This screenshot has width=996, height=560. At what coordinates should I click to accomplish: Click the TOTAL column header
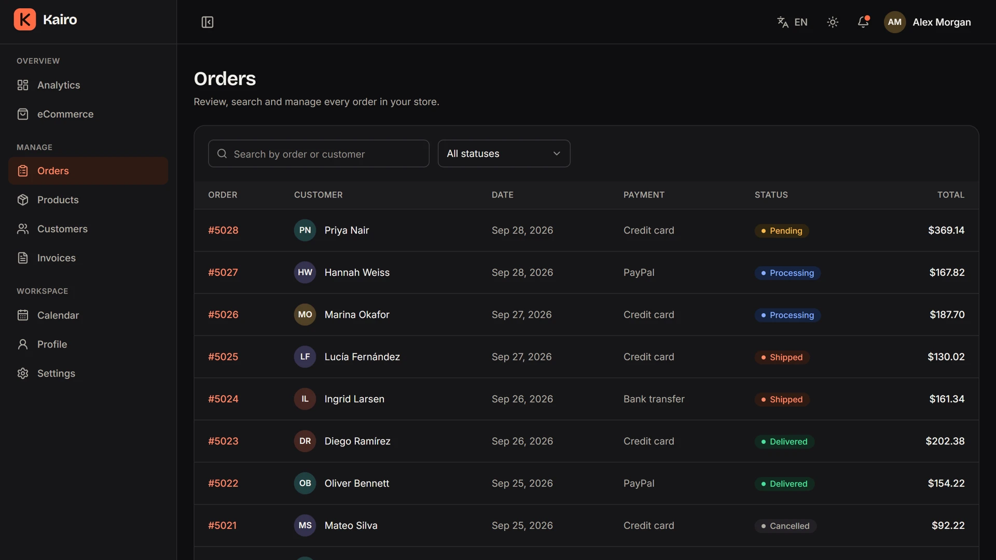950,195
